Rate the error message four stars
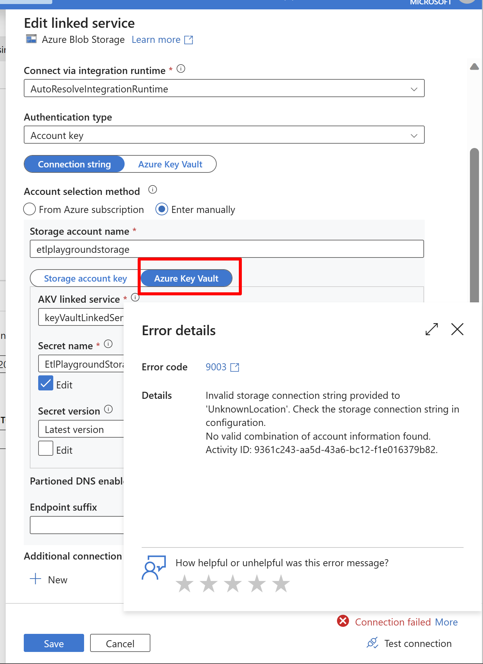Screen dimensions: 483x664 click(x=257, y=583)
